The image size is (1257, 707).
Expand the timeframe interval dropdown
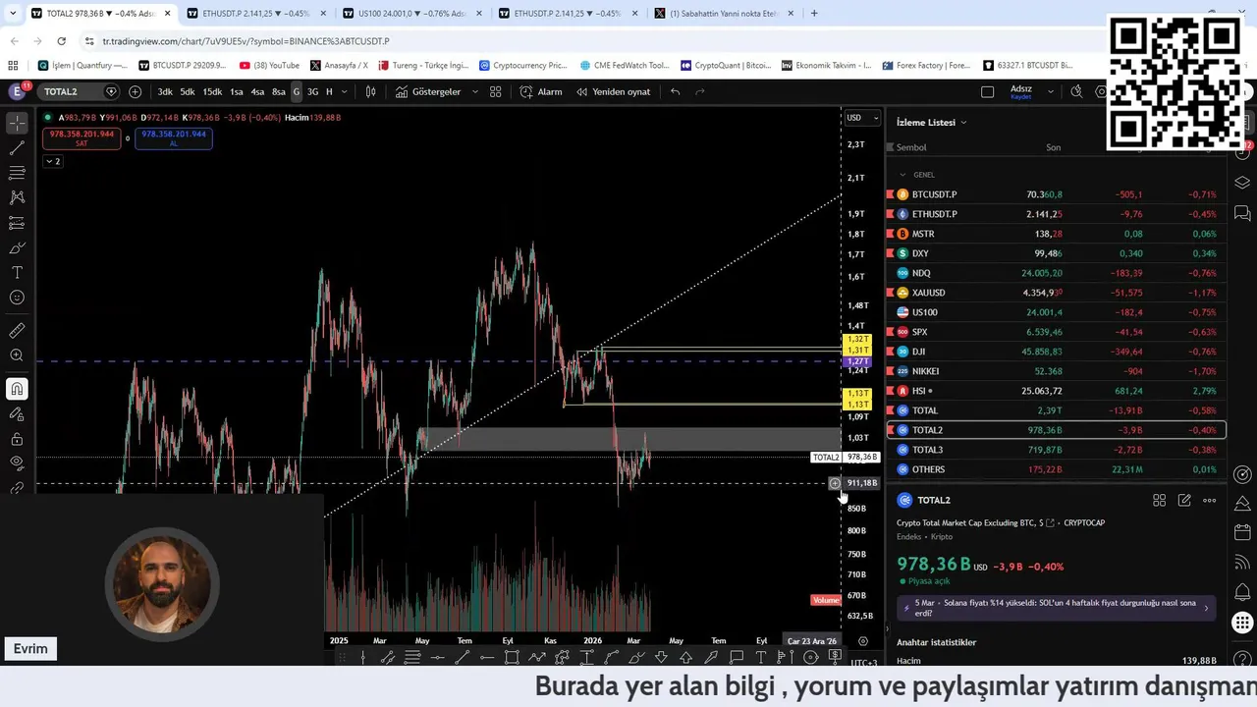[x=344, y=91]
